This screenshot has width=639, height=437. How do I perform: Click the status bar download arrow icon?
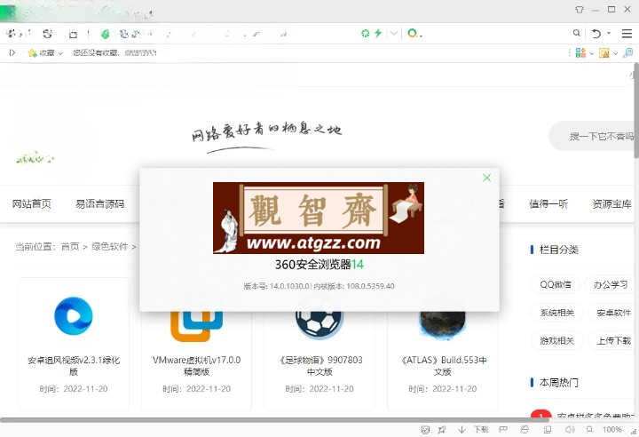point(461,429)
